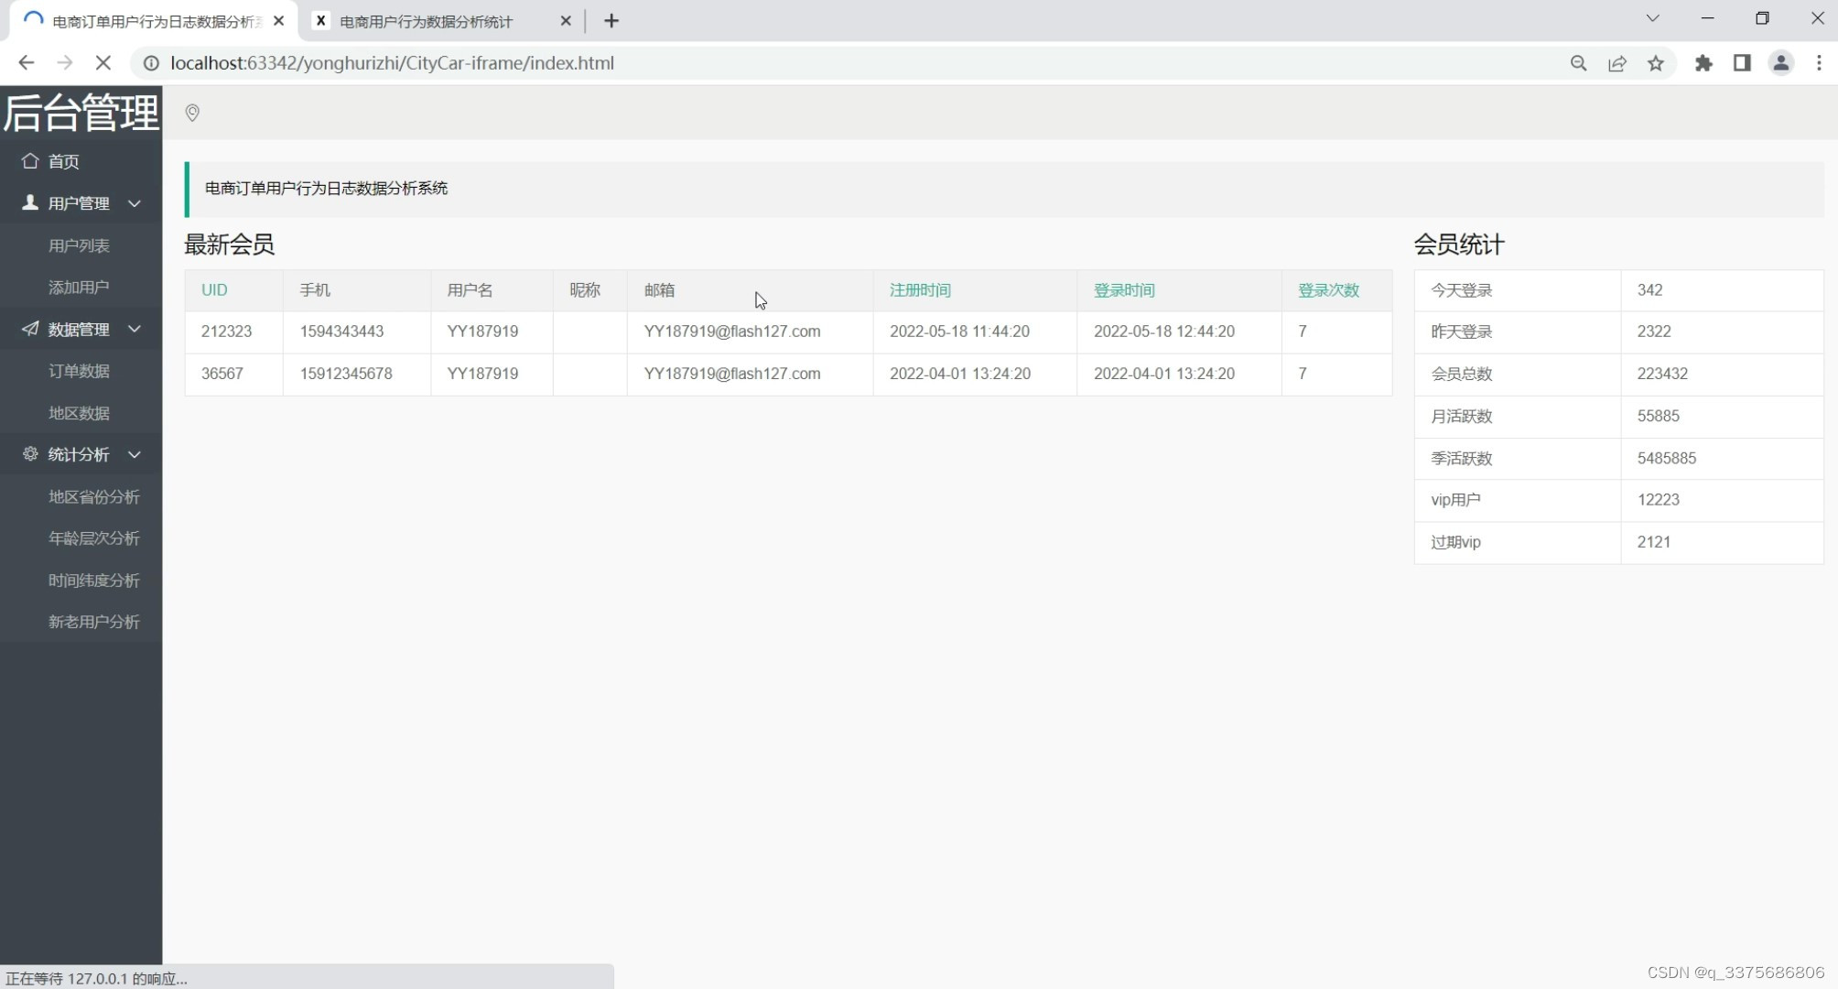Image resolution: width=1838 pixels, height=989 pixels.
Task: Open the browser extensions puzzle icon
Action: coord(1703,63)
